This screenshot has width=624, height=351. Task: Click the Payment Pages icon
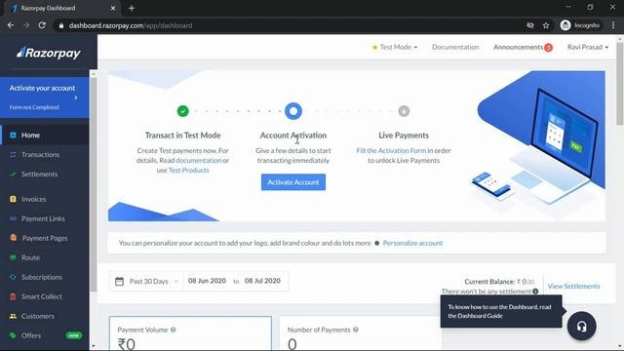(13, 238)
